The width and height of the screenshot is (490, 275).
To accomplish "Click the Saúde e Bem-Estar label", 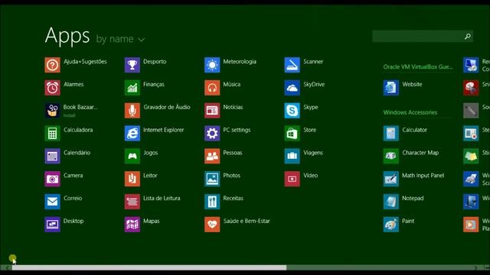I will pyautogui.click(x=247, y=221).
